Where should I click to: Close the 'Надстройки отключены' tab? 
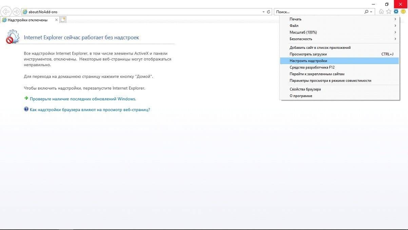[x=56, y=20]
